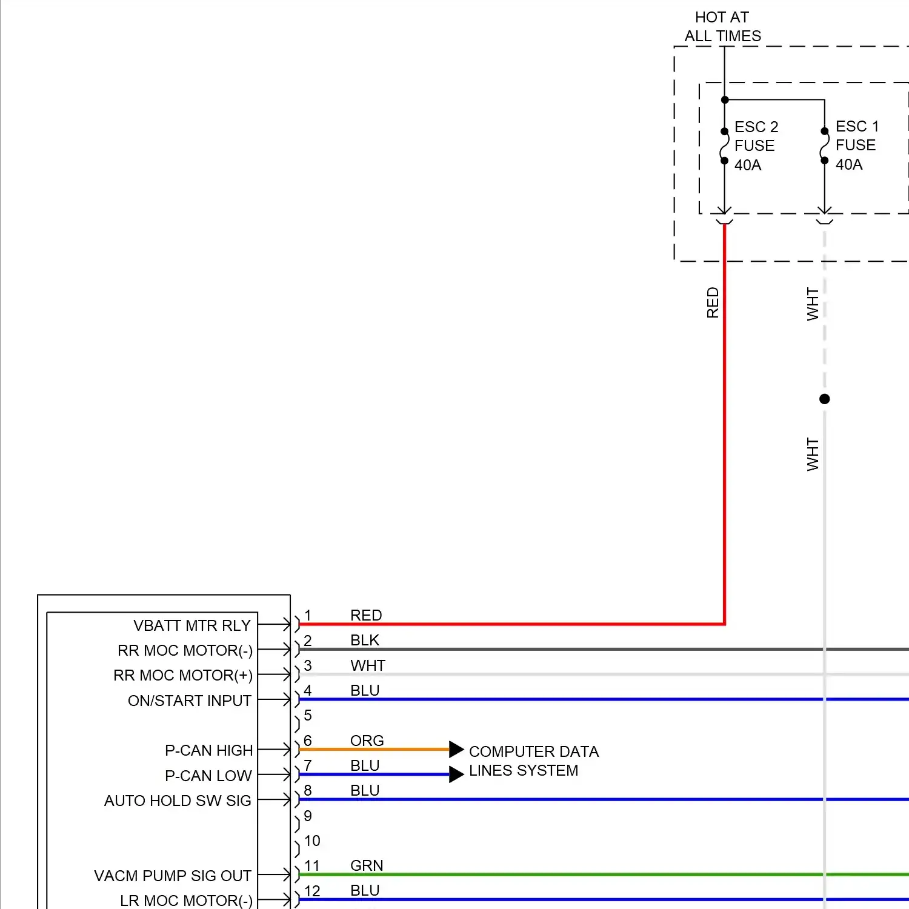909x909 pixels.
Task: Select the junction dot above ESC 2 fuse
Action: click(x=725, y=100)
